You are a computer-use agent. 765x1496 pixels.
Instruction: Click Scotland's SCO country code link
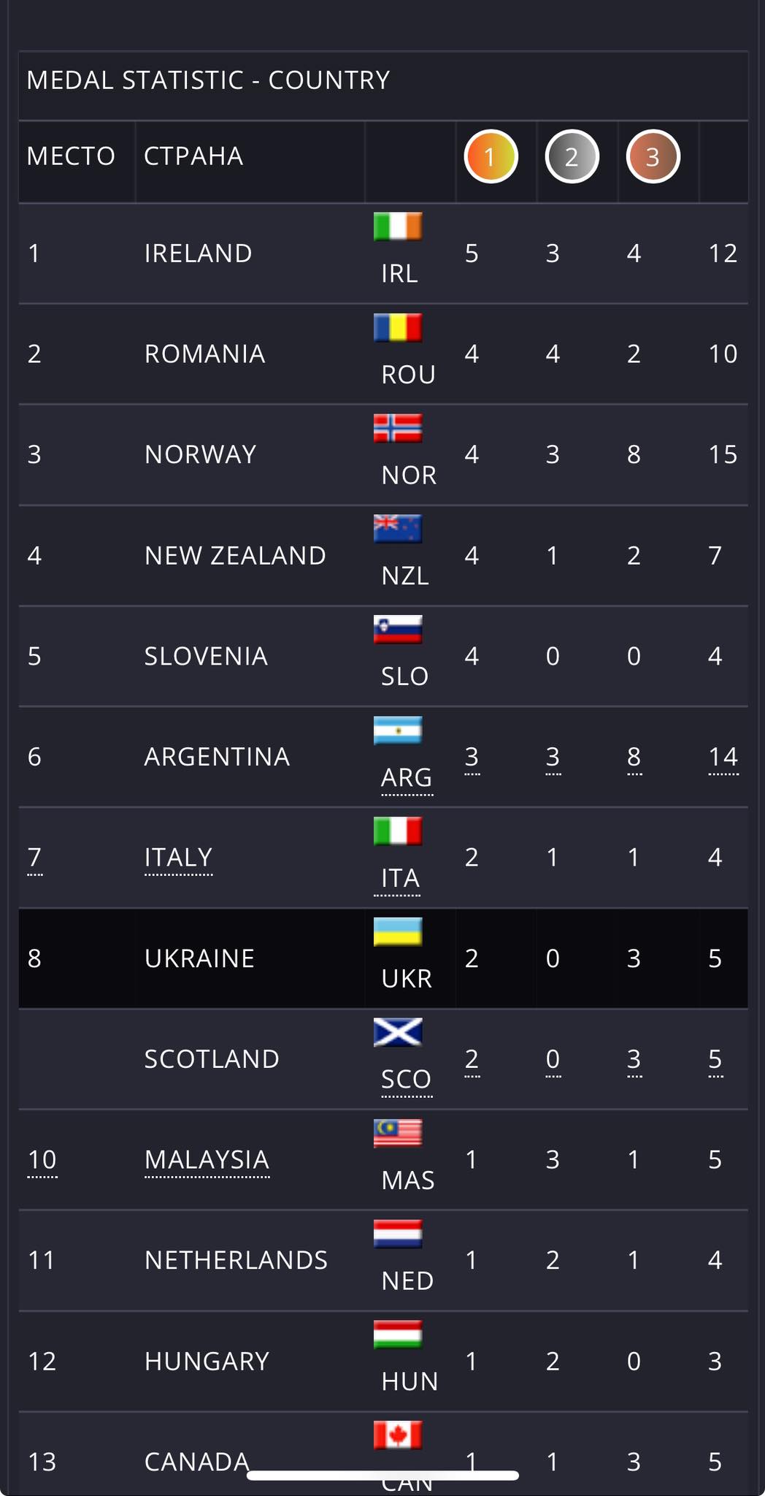coord(406,1079)
